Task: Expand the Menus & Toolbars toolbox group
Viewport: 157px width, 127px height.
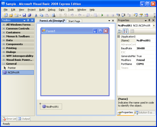Action: [x=4, y=36]
